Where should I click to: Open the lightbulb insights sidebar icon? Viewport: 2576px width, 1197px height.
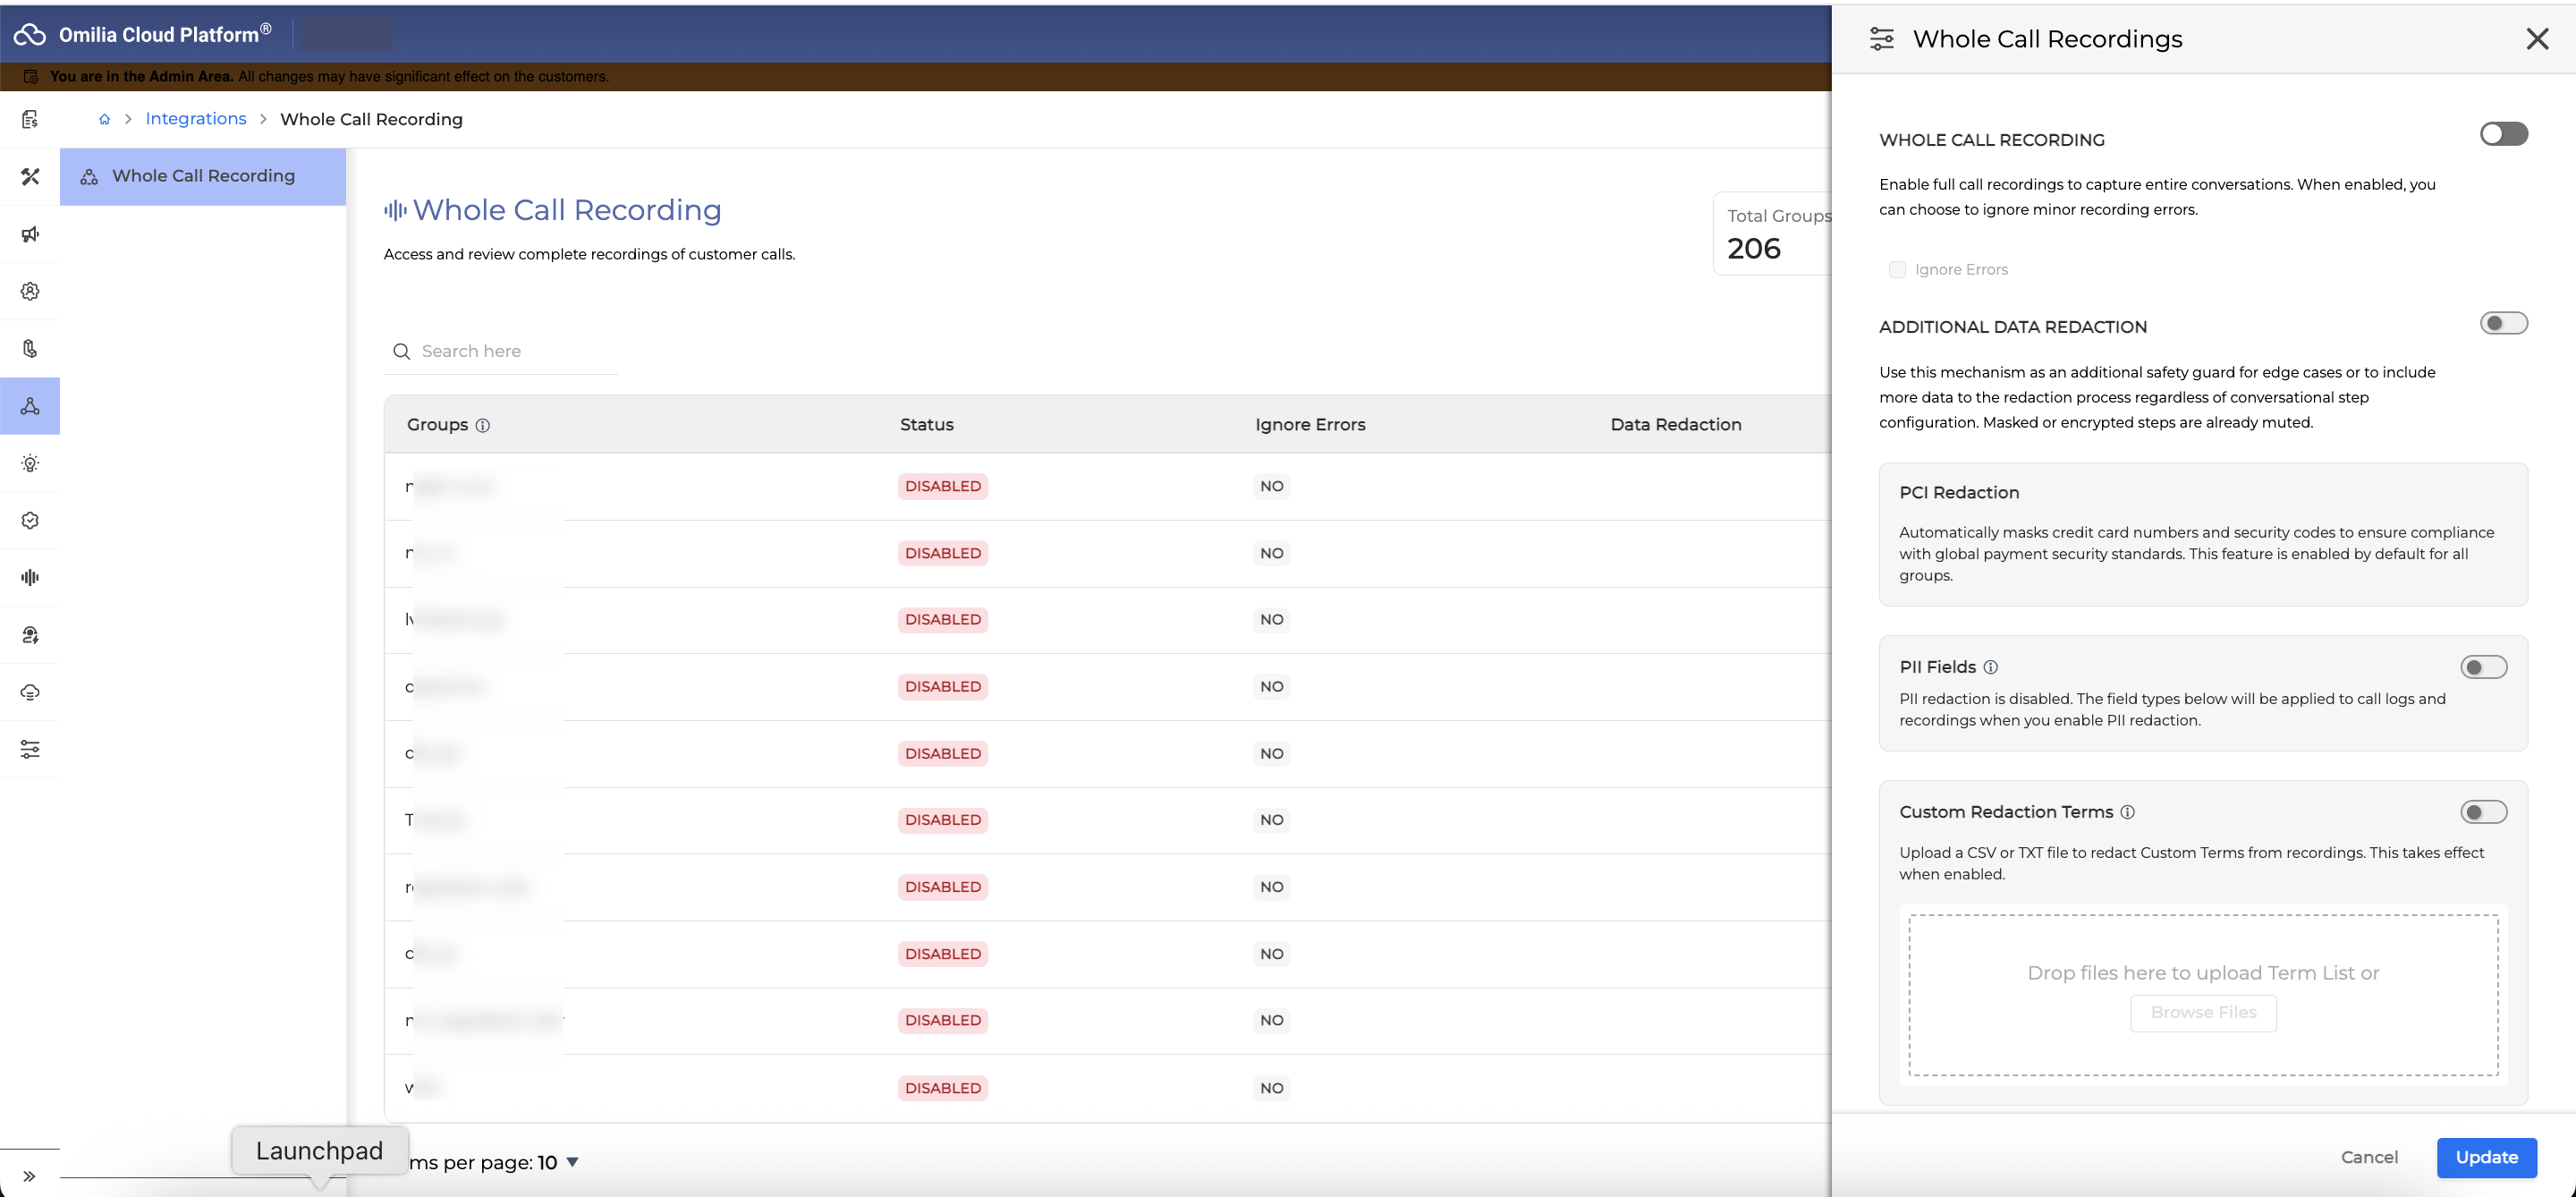click(x=30, y=463)
